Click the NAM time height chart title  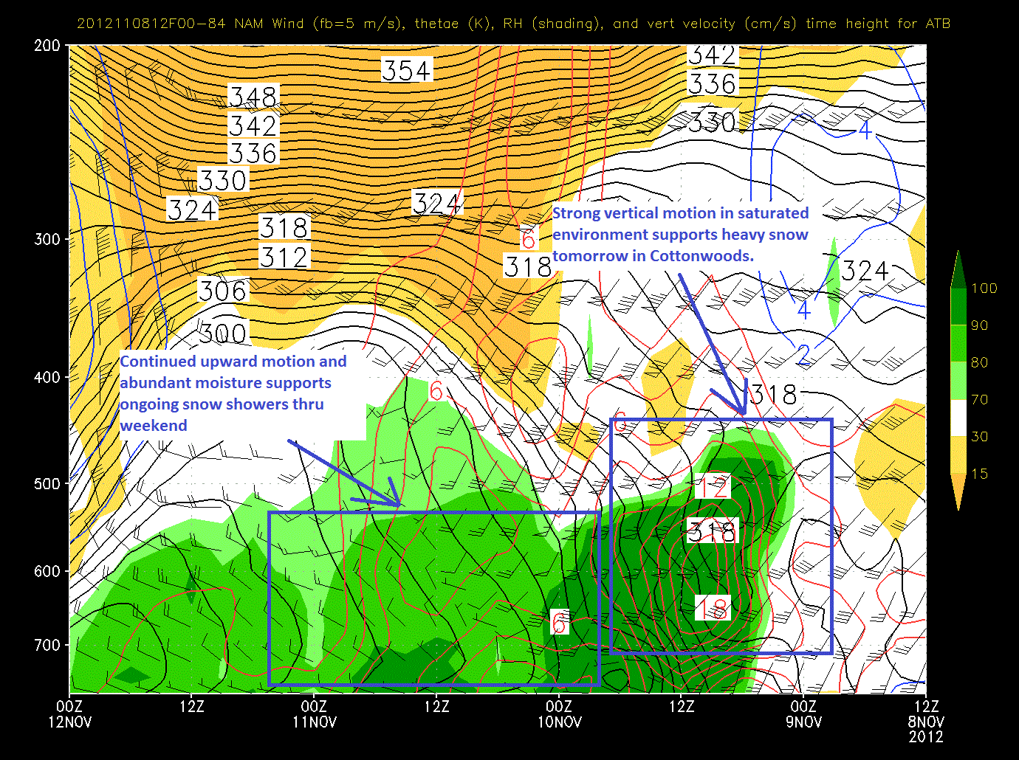coord(513,24)
